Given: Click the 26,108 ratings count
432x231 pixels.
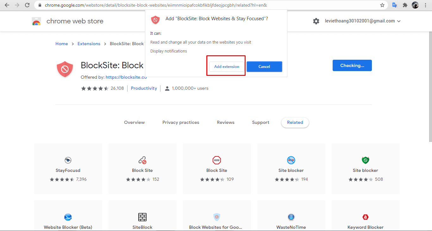Looking at the screenshot, I should coord(117,88).
